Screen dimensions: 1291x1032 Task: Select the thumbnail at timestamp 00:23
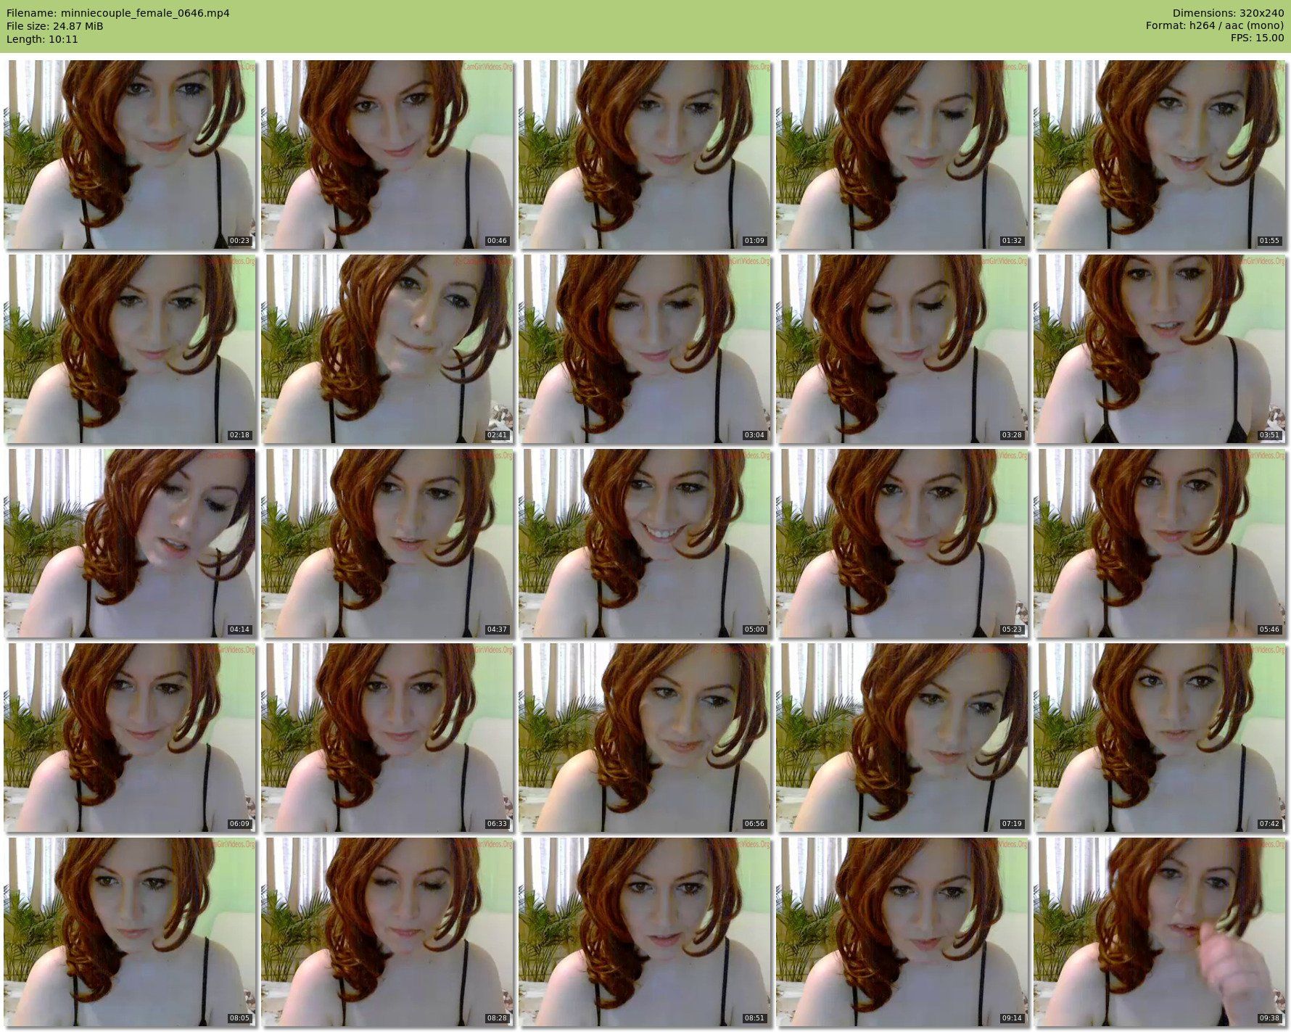(x=130, y=154)
